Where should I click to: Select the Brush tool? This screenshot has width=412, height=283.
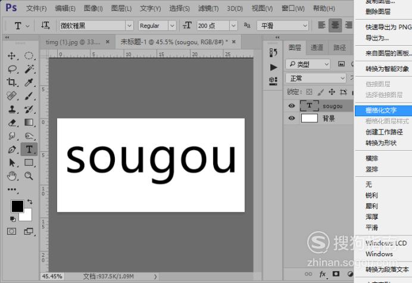coord(29,96)
